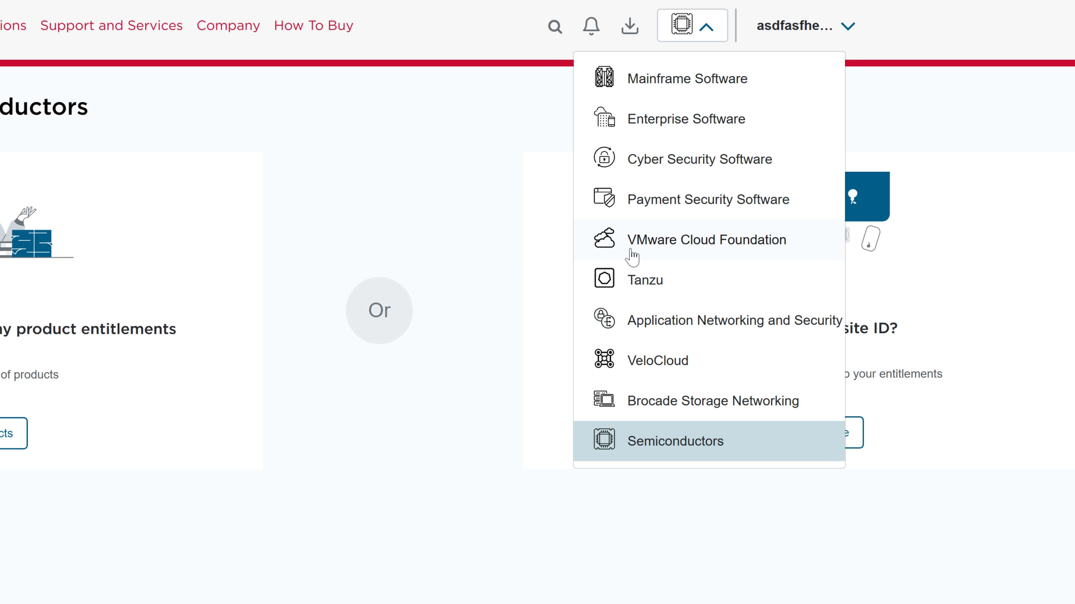The image size is (1075, 604).
Task: Click the downloads tray icon
Action: [x=630, y=26]
